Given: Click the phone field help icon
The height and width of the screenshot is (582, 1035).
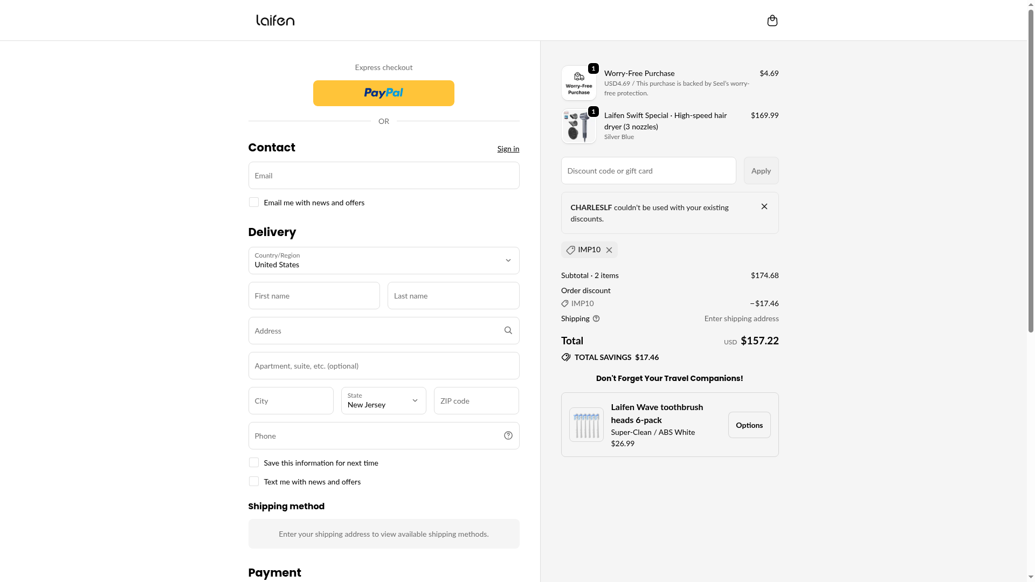Looking at the screenshot, I should point(508,435).
